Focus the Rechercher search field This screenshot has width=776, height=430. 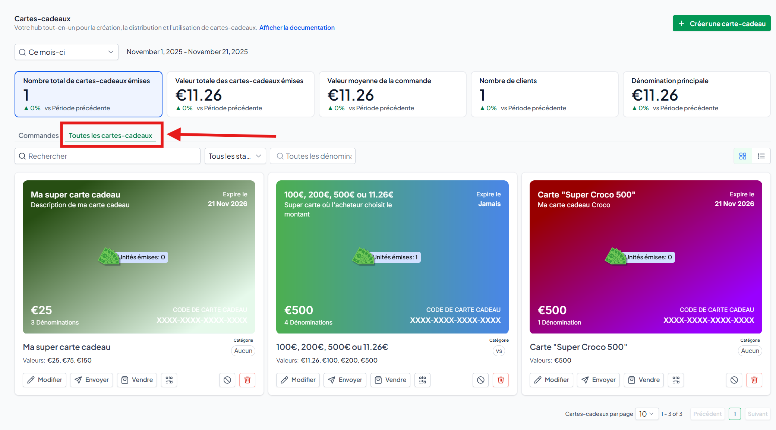click(x=107, y=156)
